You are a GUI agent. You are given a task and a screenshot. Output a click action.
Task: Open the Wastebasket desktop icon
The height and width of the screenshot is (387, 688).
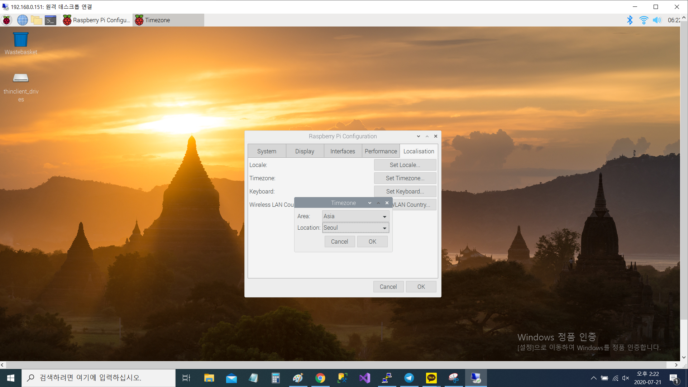coord(21,40)
